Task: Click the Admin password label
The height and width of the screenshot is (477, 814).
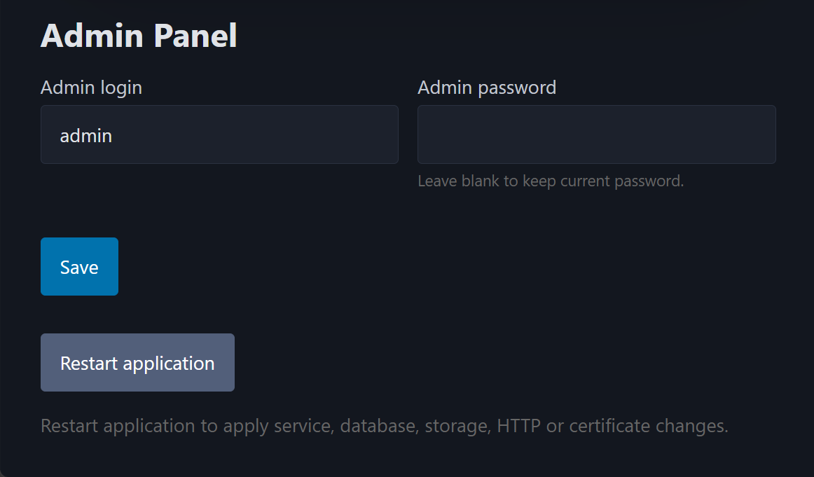Action: tap(487, 87)
